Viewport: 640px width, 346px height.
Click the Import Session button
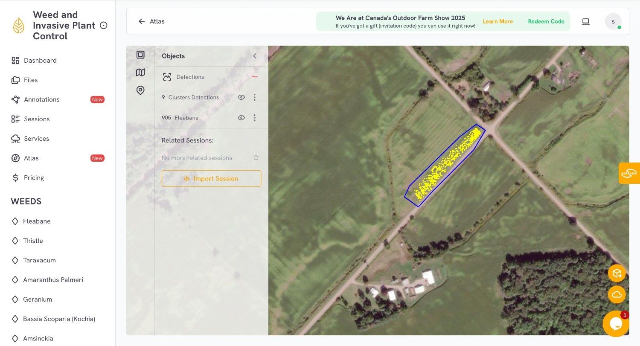pyautogui.click(x=211, y=178)
